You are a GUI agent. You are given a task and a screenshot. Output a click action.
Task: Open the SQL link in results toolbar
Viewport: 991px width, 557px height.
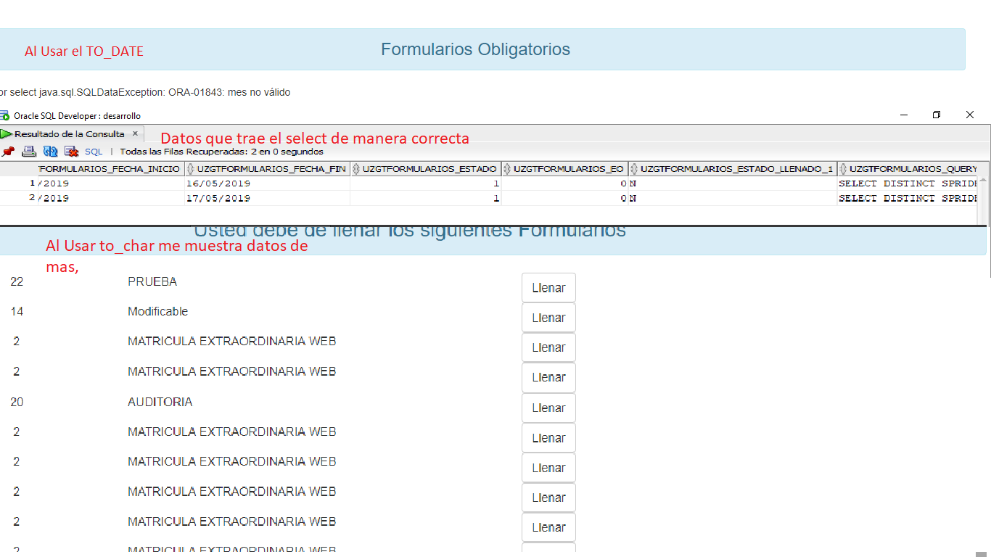tap(94, 152)
